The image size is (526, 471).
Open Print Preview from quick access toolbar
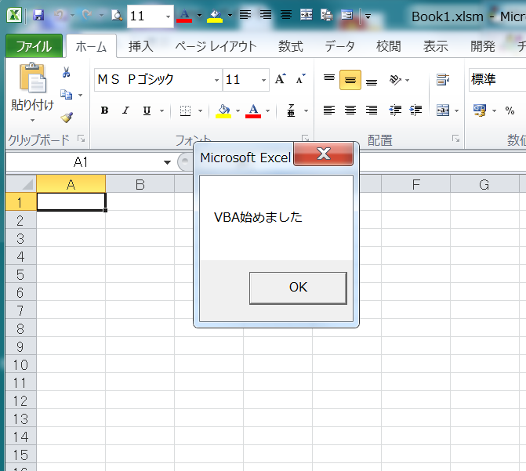pos(117,16)
